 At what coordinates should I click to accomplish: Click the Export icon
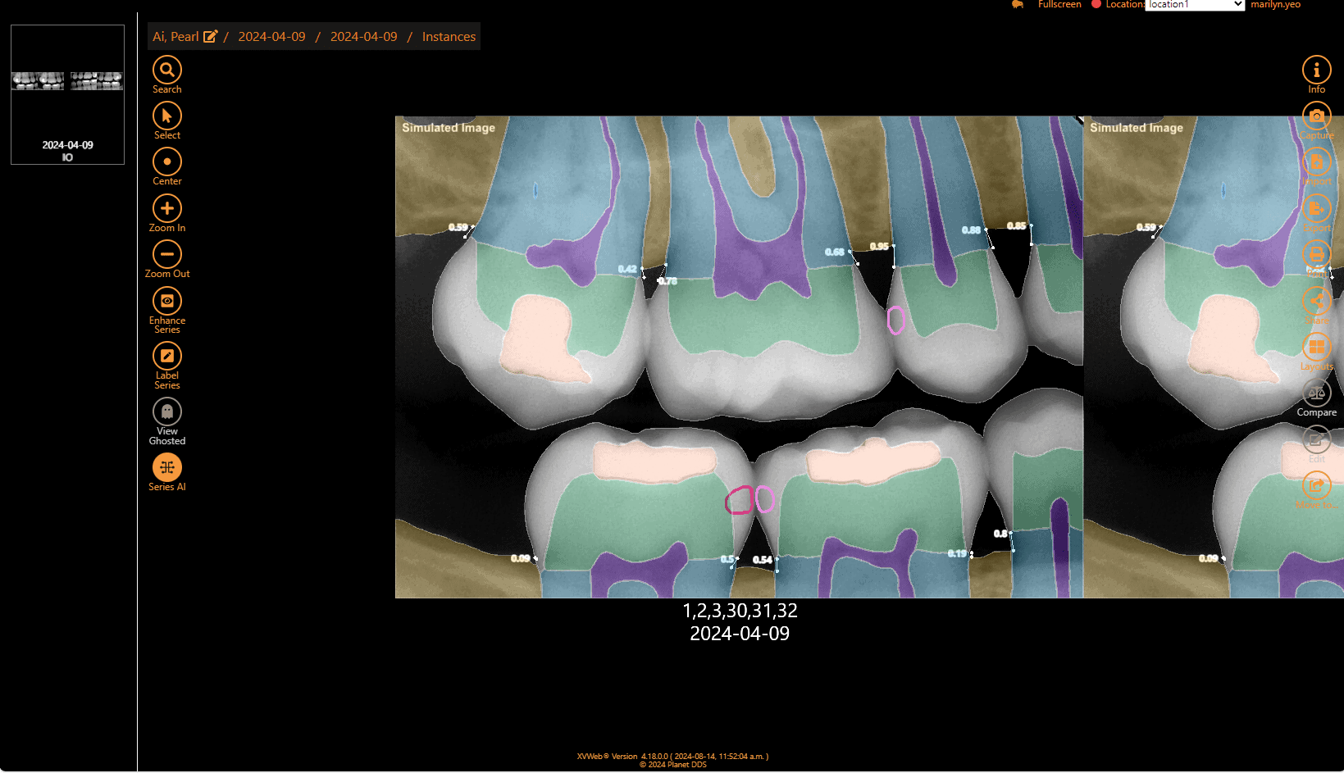point(1316,209)
